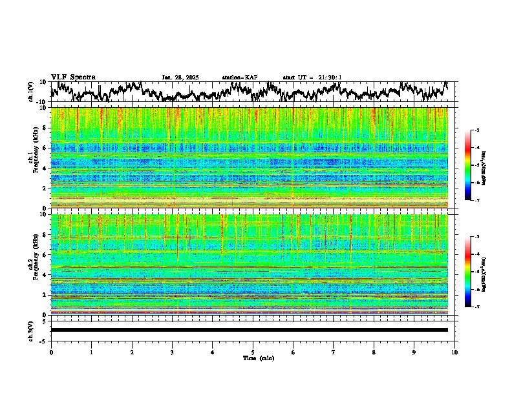Click the solid black ch.3 trace bar
Screen dimensions: 512x395
249,330
